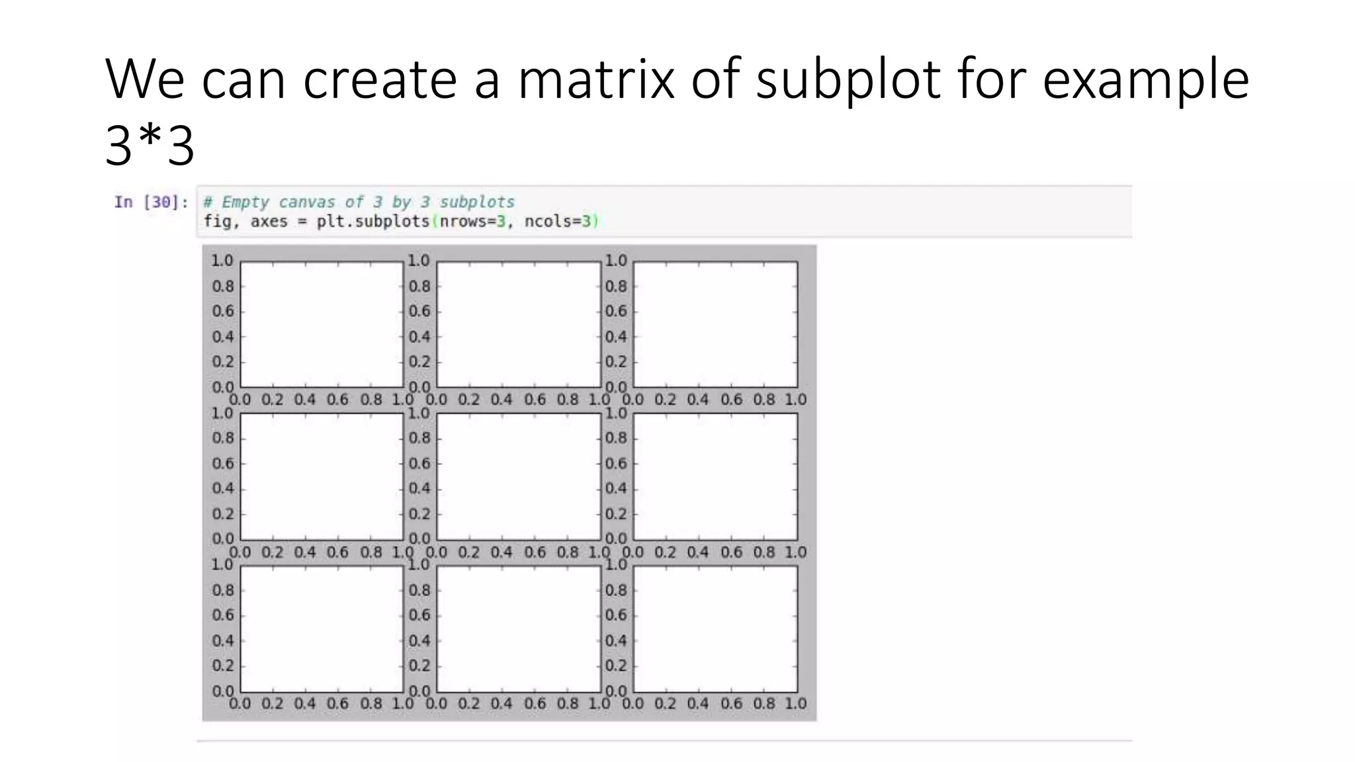Image resolution: width=1355 pixels, height=762 pixels.
Task: Select the bottom-right subplot axes
Action: click(x=715, y=629)
